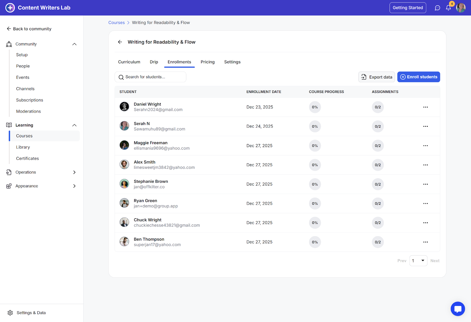Open more options for Ben Thompson
This screenshot has height=322, width=471.
tap(425, 242)
